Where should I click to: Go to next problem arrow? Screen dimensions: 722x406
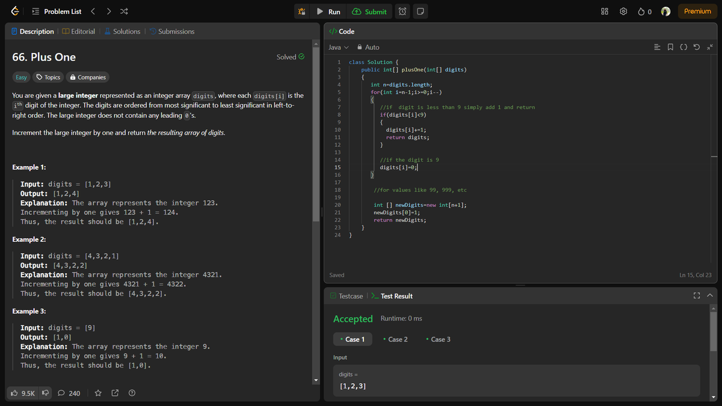pos(108,11)
